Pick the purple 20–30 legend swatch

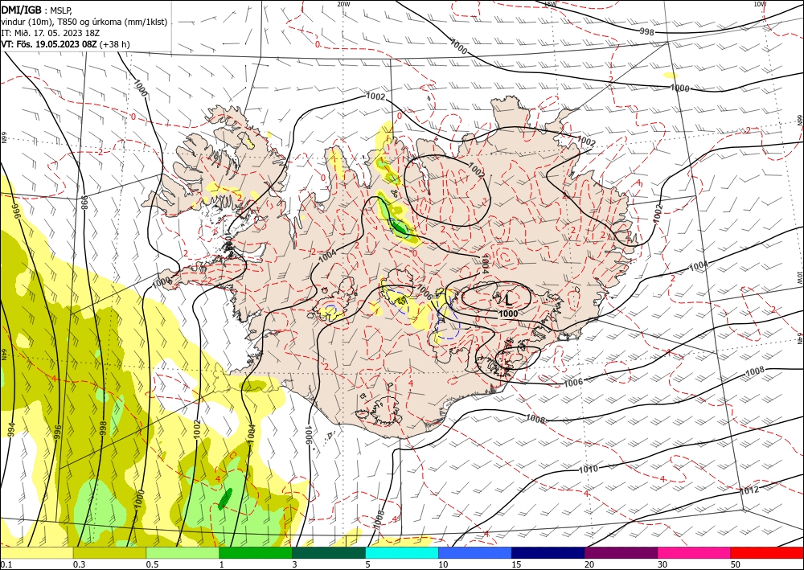tap(621, 552)
